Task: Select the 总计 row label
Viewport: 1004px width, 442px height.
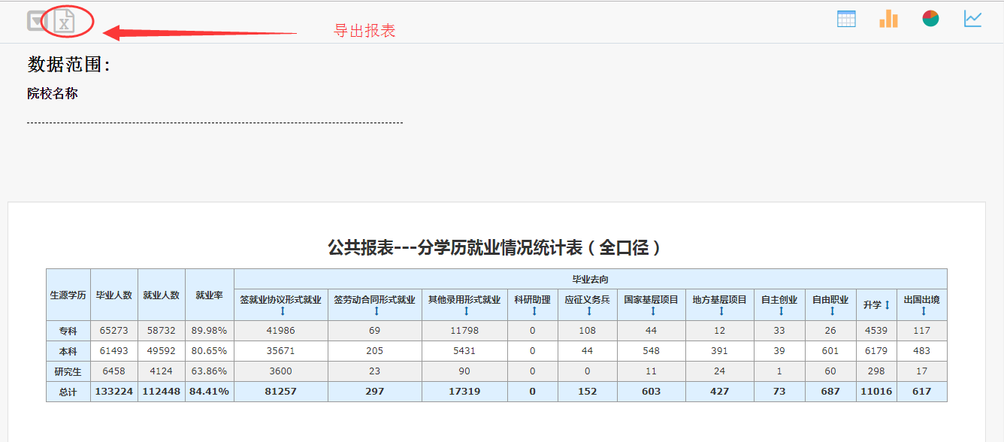Action: point(68,392)
